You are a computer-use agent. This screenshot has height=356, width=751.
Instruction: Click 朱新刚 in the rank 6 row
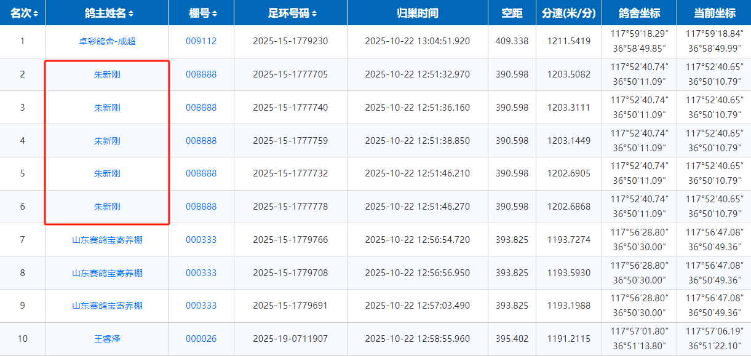(x=107, y=207)
